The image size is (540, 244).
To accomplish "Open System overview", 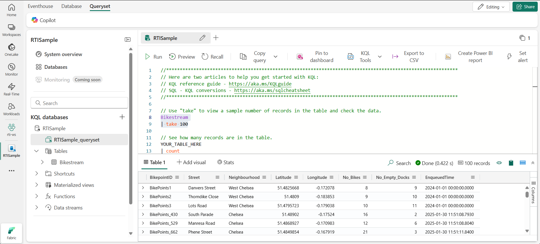I will [59, 54].
